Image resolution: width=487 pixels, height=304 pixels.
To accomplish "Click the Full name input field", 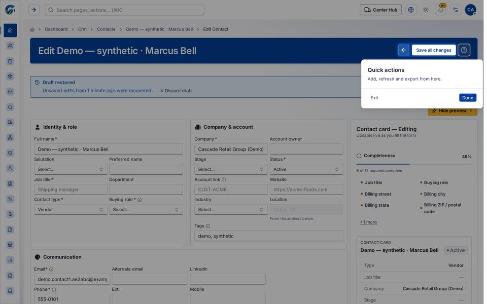I will (x=109, y=149).
